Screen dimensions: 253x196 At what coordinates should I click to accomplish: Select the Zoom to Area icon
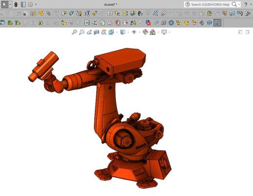click(82, 32)
